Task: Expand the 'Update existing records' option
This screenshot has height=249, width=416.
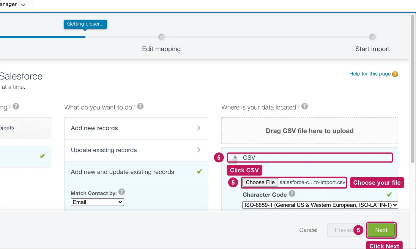Action: (x=136, y=150)
